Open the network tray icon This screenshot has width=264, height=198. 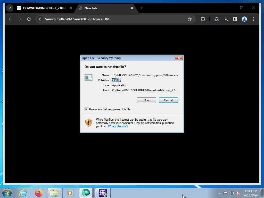tap(232, 193)
